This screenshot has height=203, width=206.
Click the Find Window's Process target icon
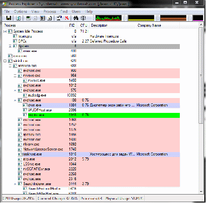coord(83,18)
